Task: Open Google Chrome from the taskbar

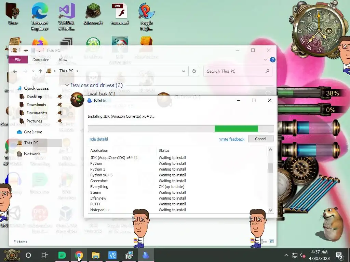Action: (79, 255)
